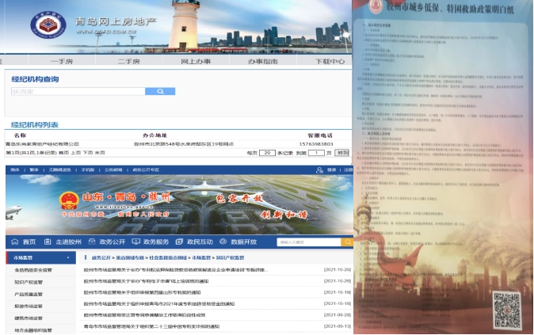Click 末页 pagination link
This screenshot has height=335, width=534.
[100, 153]
